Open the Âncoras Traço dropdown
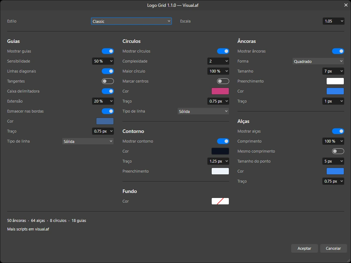Screen dimensions: 351x263 [333, 101]
